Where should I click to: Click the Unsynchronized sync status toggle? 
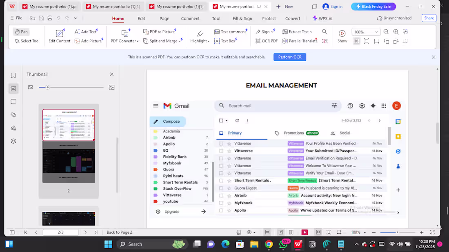point(393,18)
